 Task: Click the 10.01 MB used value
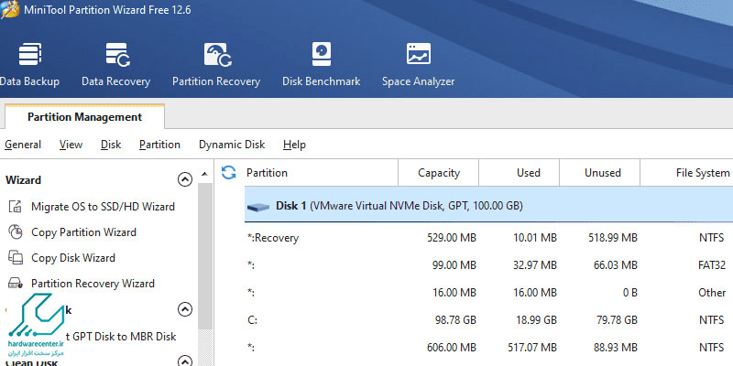click(535, 238)
